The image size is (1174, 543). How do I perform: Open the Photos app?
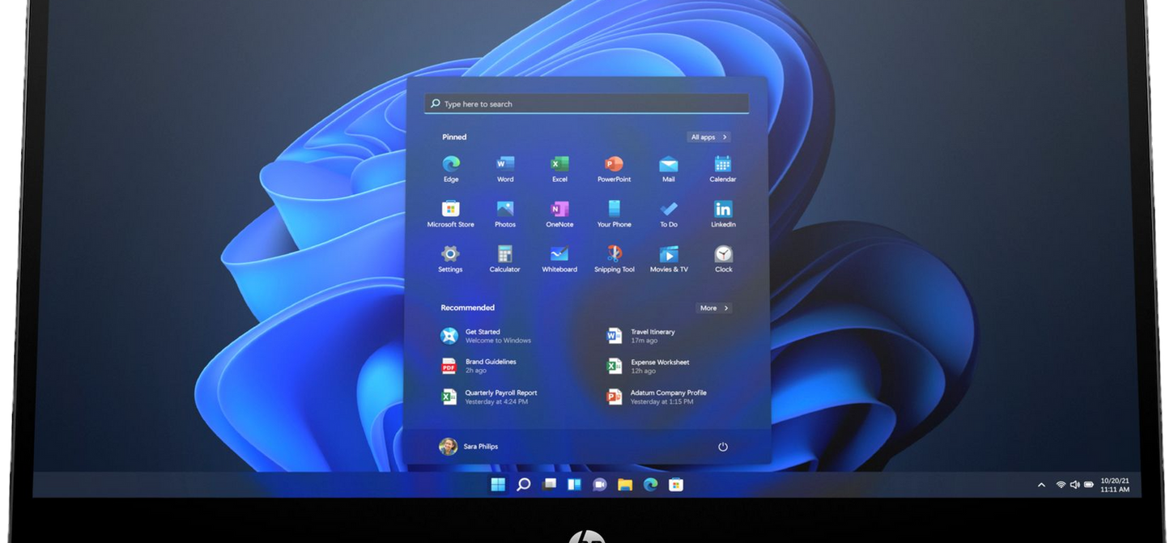click(505, 214)
